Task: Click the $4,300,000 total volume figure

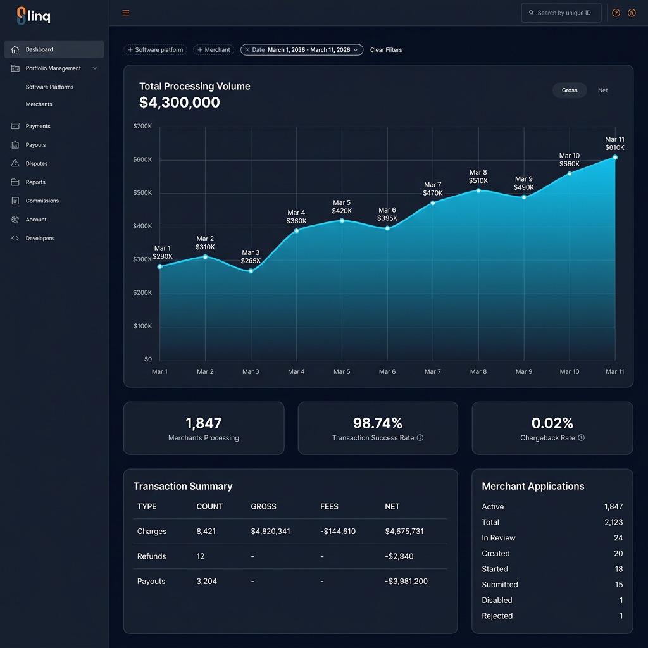Action: pyautogui.click(x=179, y=103)
